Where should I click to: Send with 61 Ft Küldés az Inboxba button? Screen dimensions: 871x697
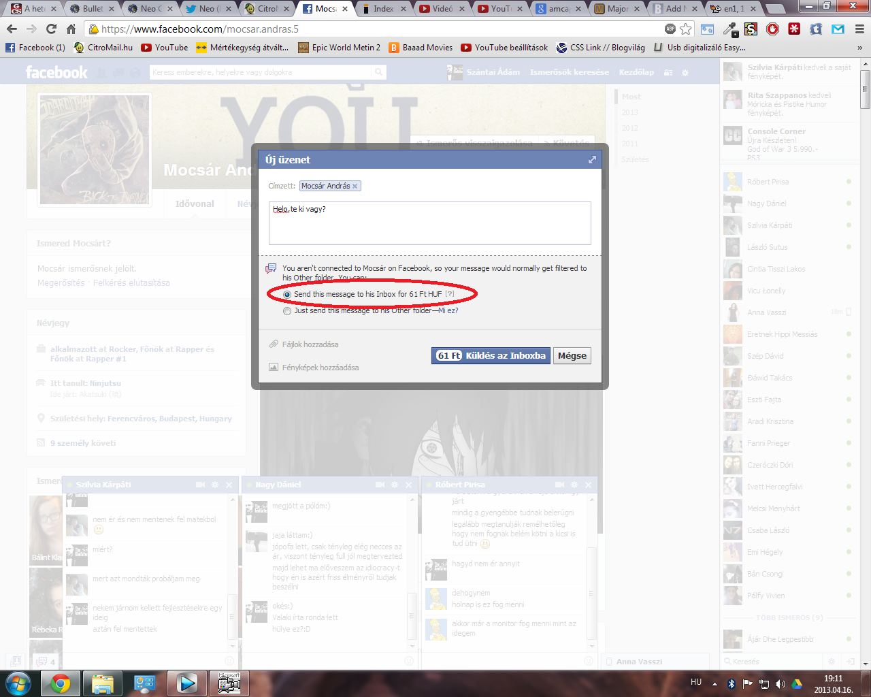pyautogui.click(x=491, y=355)
